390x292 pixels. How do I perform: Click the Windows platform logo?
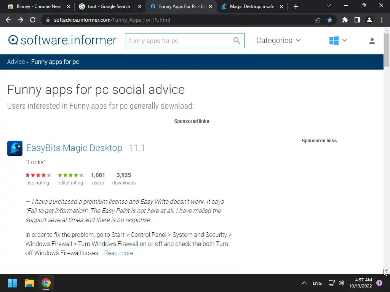click(334, 40)
